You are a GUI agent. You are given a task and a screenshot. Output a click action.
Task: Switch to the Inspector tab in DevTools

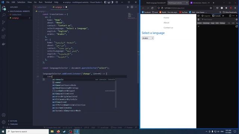(206, 16)
